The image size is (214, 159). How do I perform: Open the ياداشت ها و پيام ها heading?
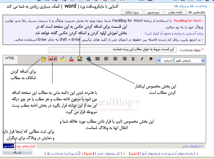click(191, 6)
